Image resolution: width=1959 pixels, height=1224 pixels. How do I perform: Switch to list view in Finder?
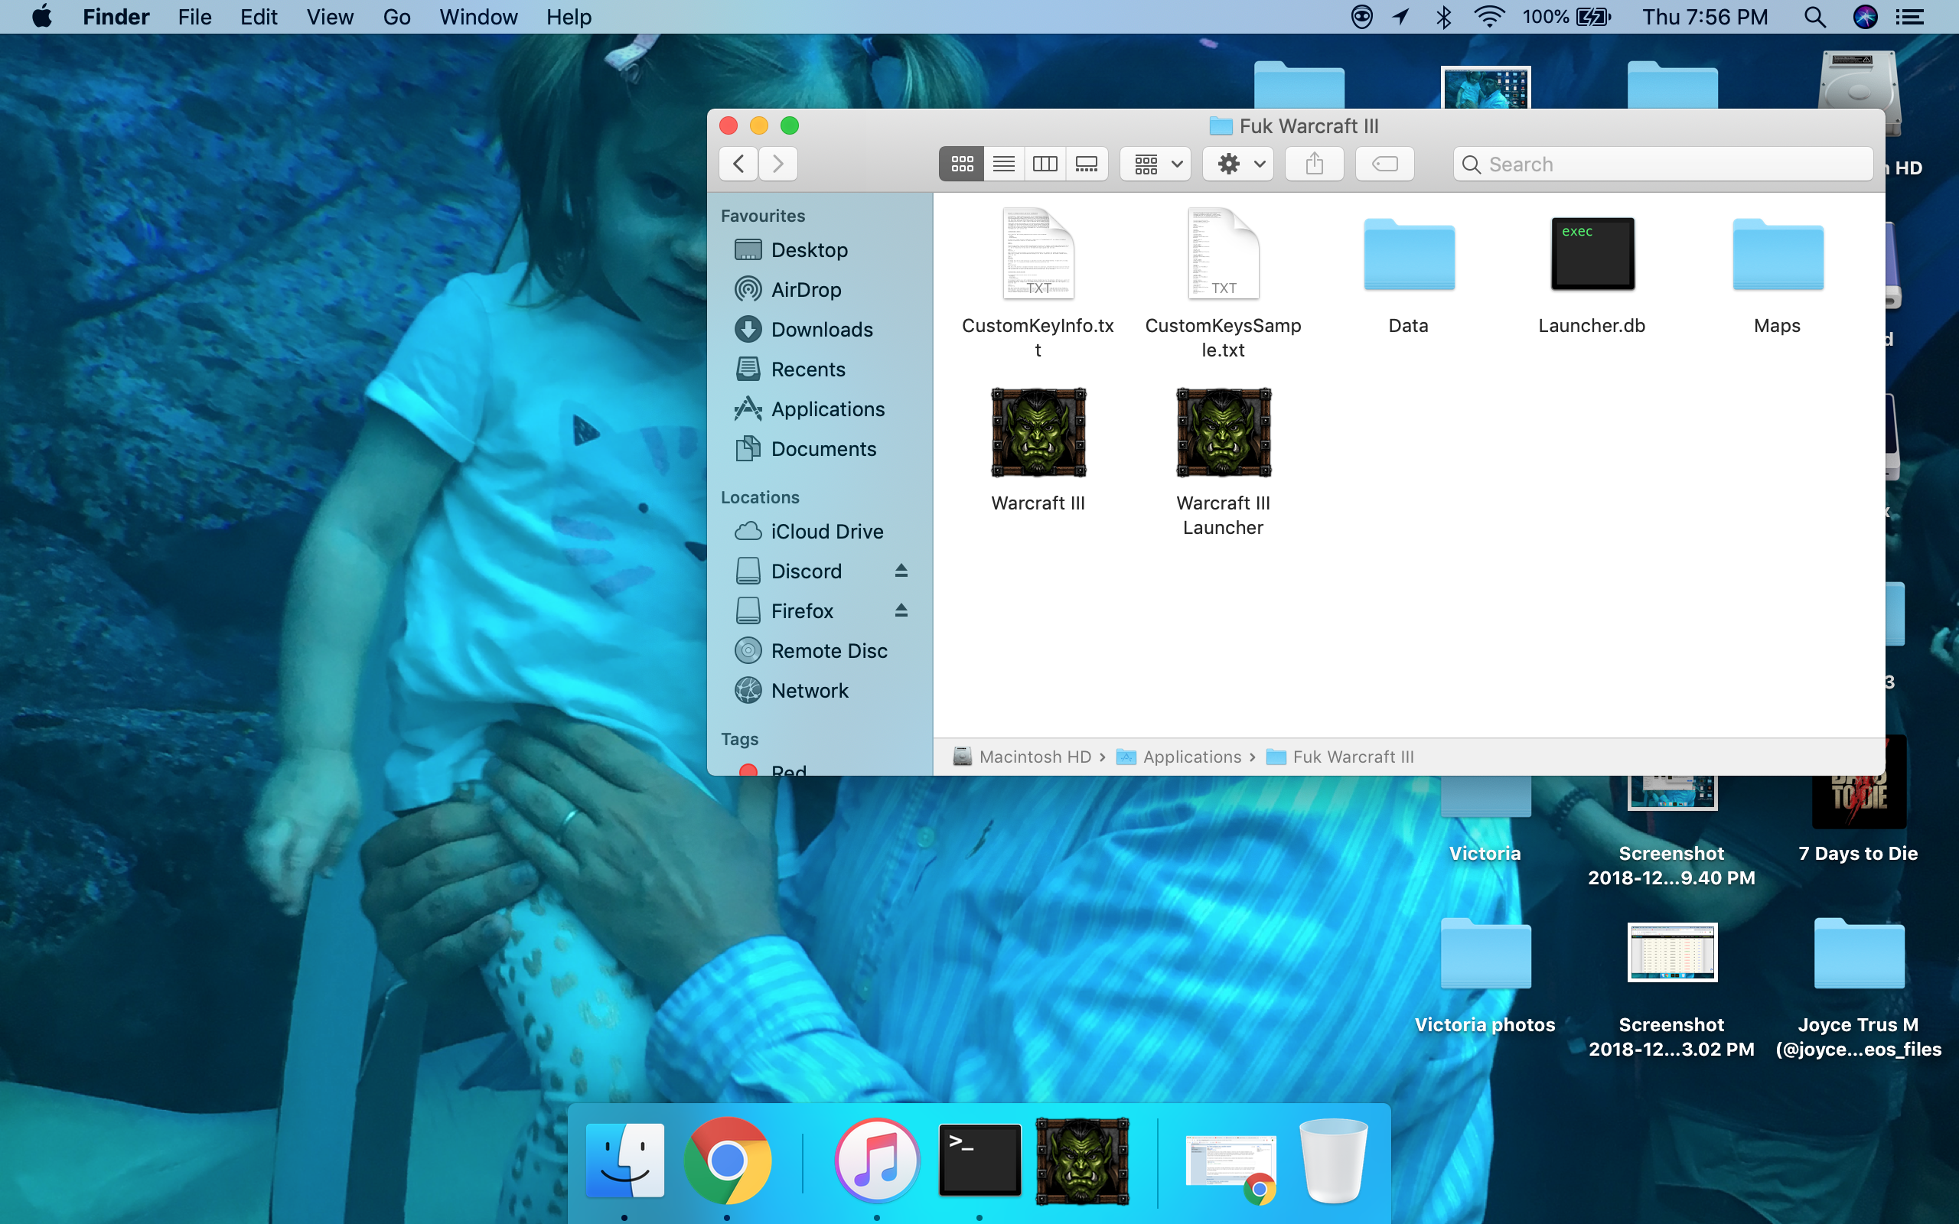[1004, 165]
